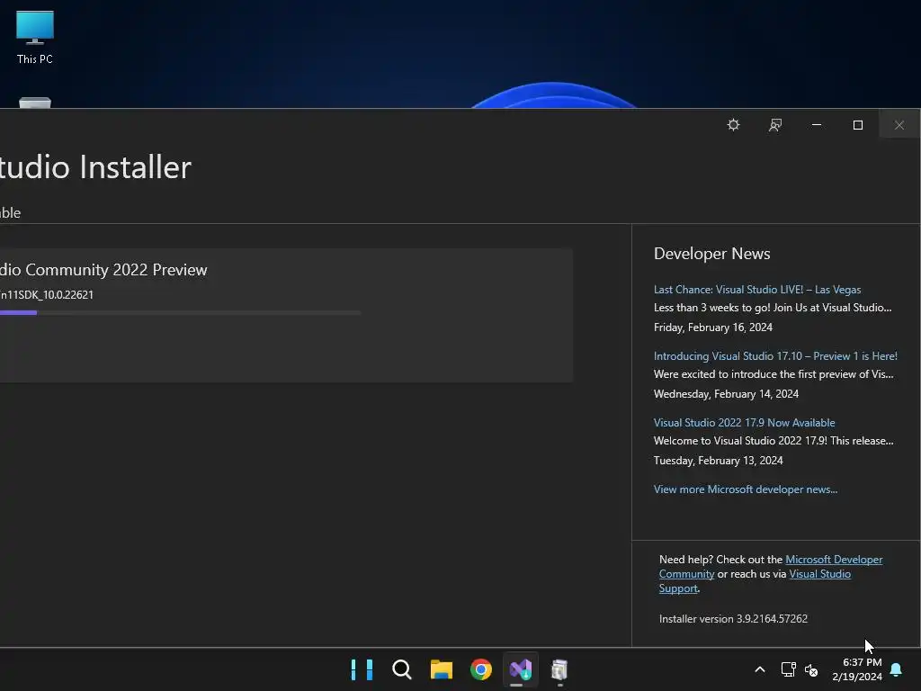Select the Visual Studio Installer taskbar icon
921x691 pixels.
click(521, 669)
